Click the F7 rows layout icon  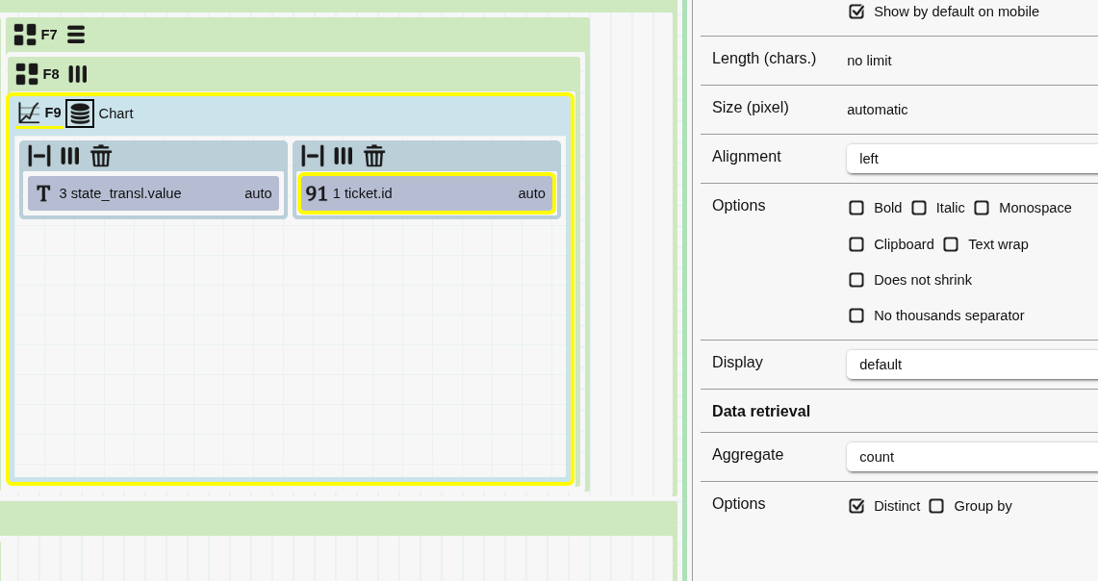pyautogui.click(x=76, y=35)
